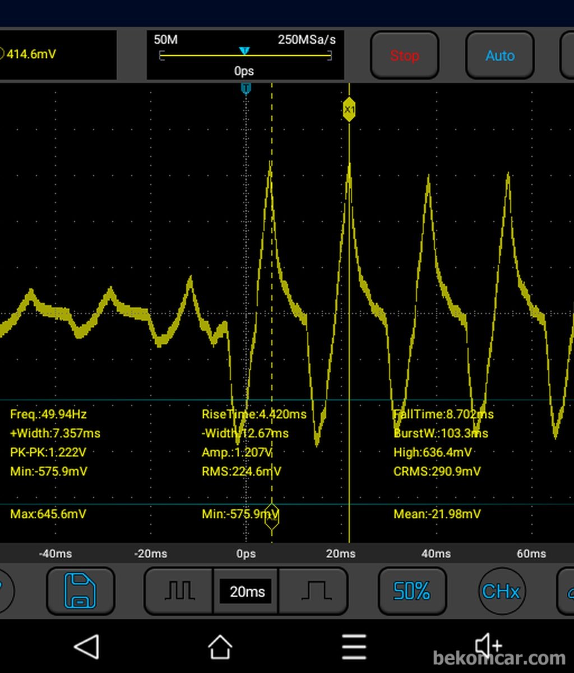This screenshot has width=574, height=673.
Task: Save the waveform using the floppy disk icon
Action: click(x=80, y=591)
